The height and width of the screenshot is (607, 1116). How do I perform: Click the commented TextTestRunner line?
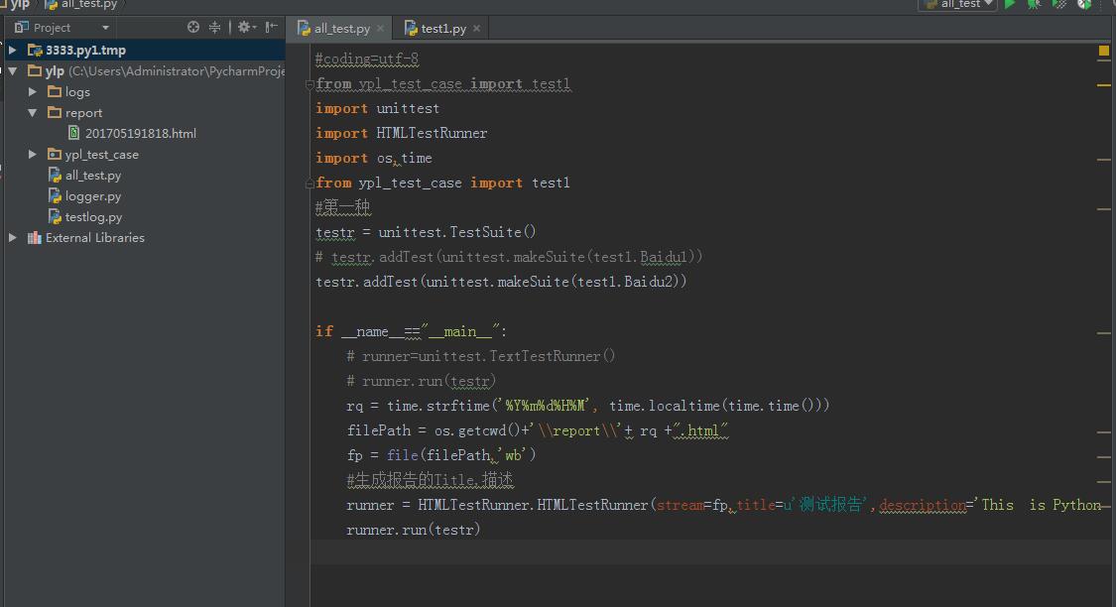click(x=480, y=356)
